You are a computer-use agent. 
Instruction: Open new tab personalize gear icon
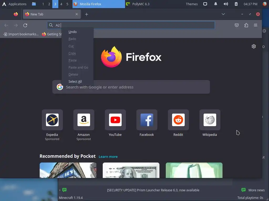coord(254,46)
